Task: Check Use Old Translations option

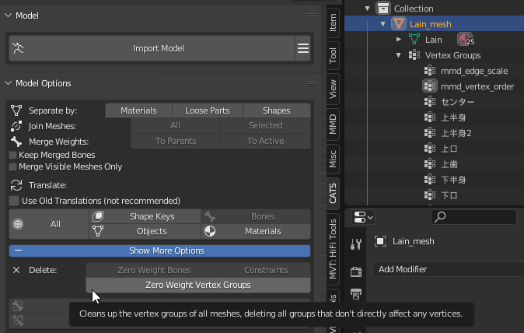Action: coord(15,201)
